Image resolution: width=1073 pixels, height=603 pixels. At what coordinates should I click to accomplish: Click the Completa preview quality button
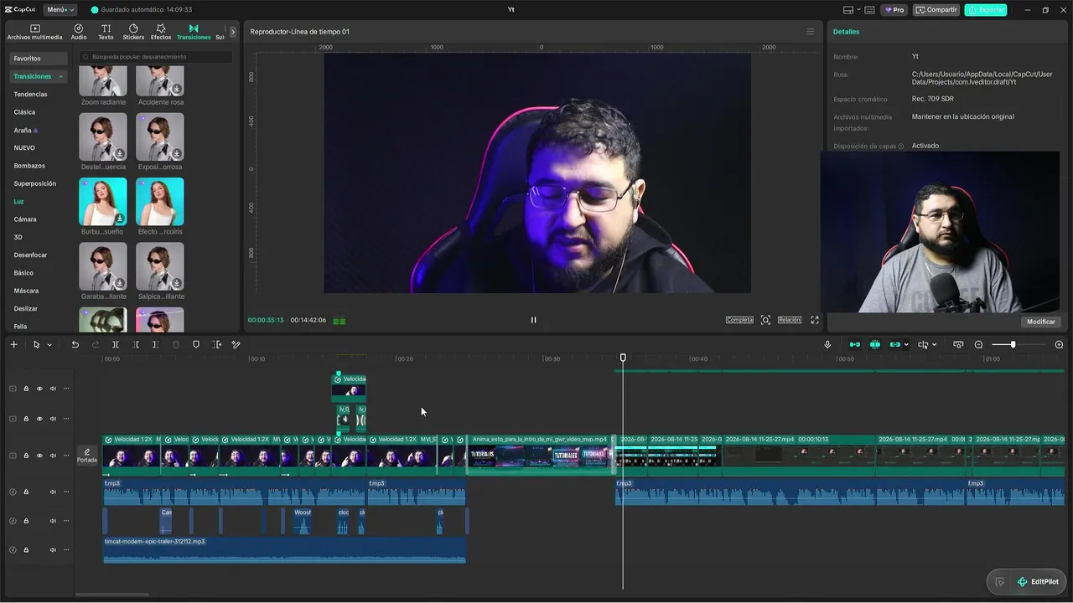point(739,320)
